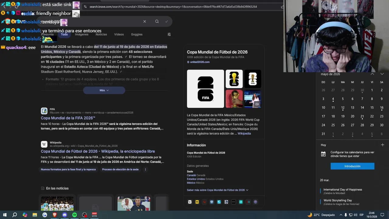Click the browser address bar URL
This screenshot has width=389, height=219.
(173, 7)
